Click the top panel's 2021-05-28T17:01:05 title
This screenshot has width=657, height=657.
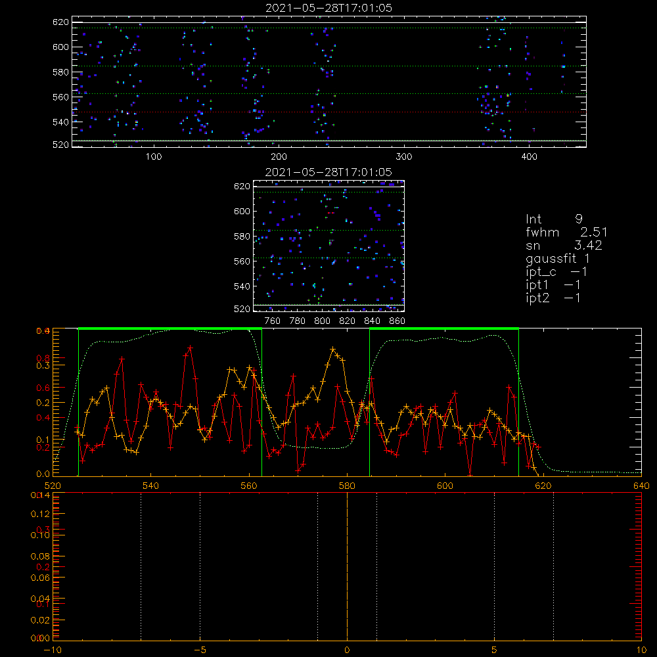tap(328, 8)
